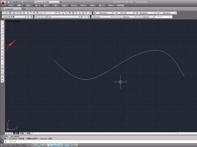Open the Help question mark icon
This screenshot has height=147, width=197.
click(x=90, y=13)
